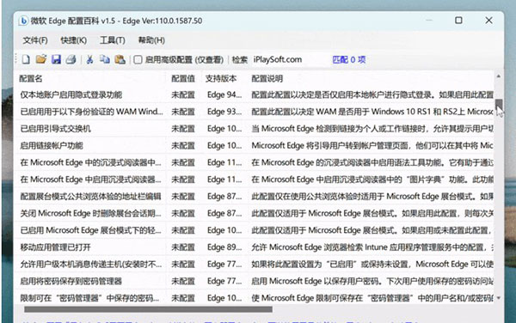
Task: Click Edge 93 version in WAM row
Action: [224, 112]
